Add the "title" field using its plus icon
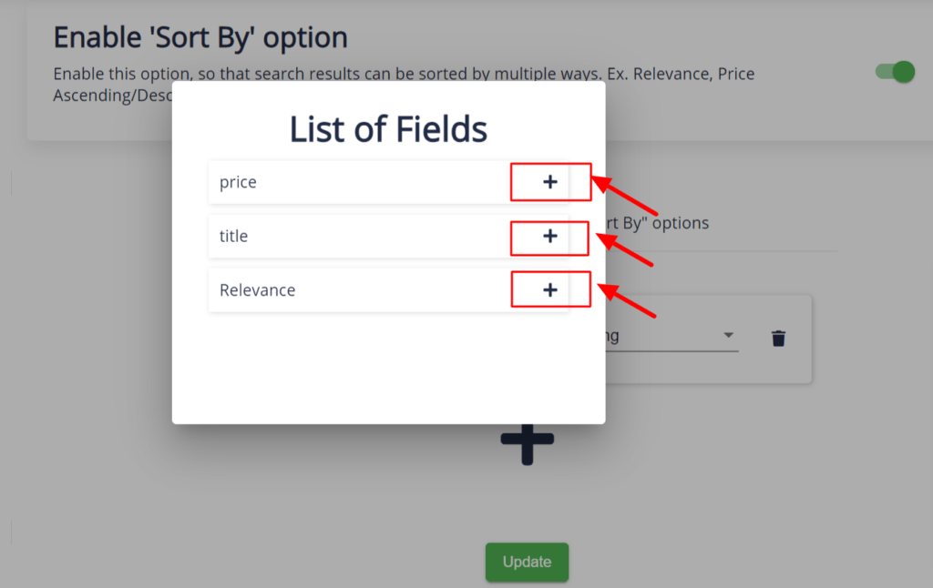The height and width of the screenshot is (588, 933). coord(550,237)
